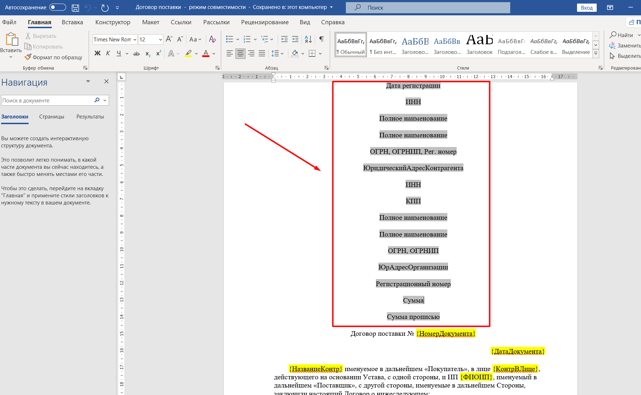641x395 pixels.
Task: Click the {НомерДокумента} placeholder text
Action: tap(446, 334)
